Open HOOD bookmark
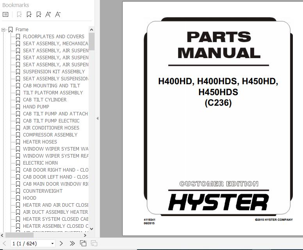The width and height of the screenshot is (303, 250). (x=30, y=198)
